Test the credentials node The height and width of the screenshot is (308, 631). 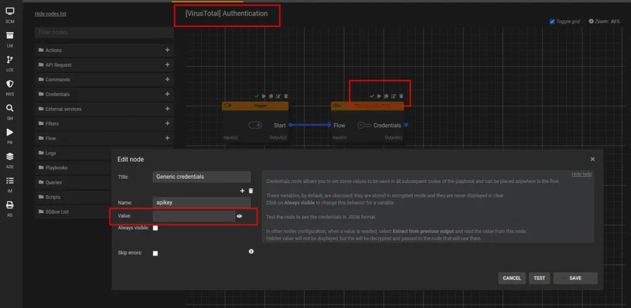click(x=539, y=278)
